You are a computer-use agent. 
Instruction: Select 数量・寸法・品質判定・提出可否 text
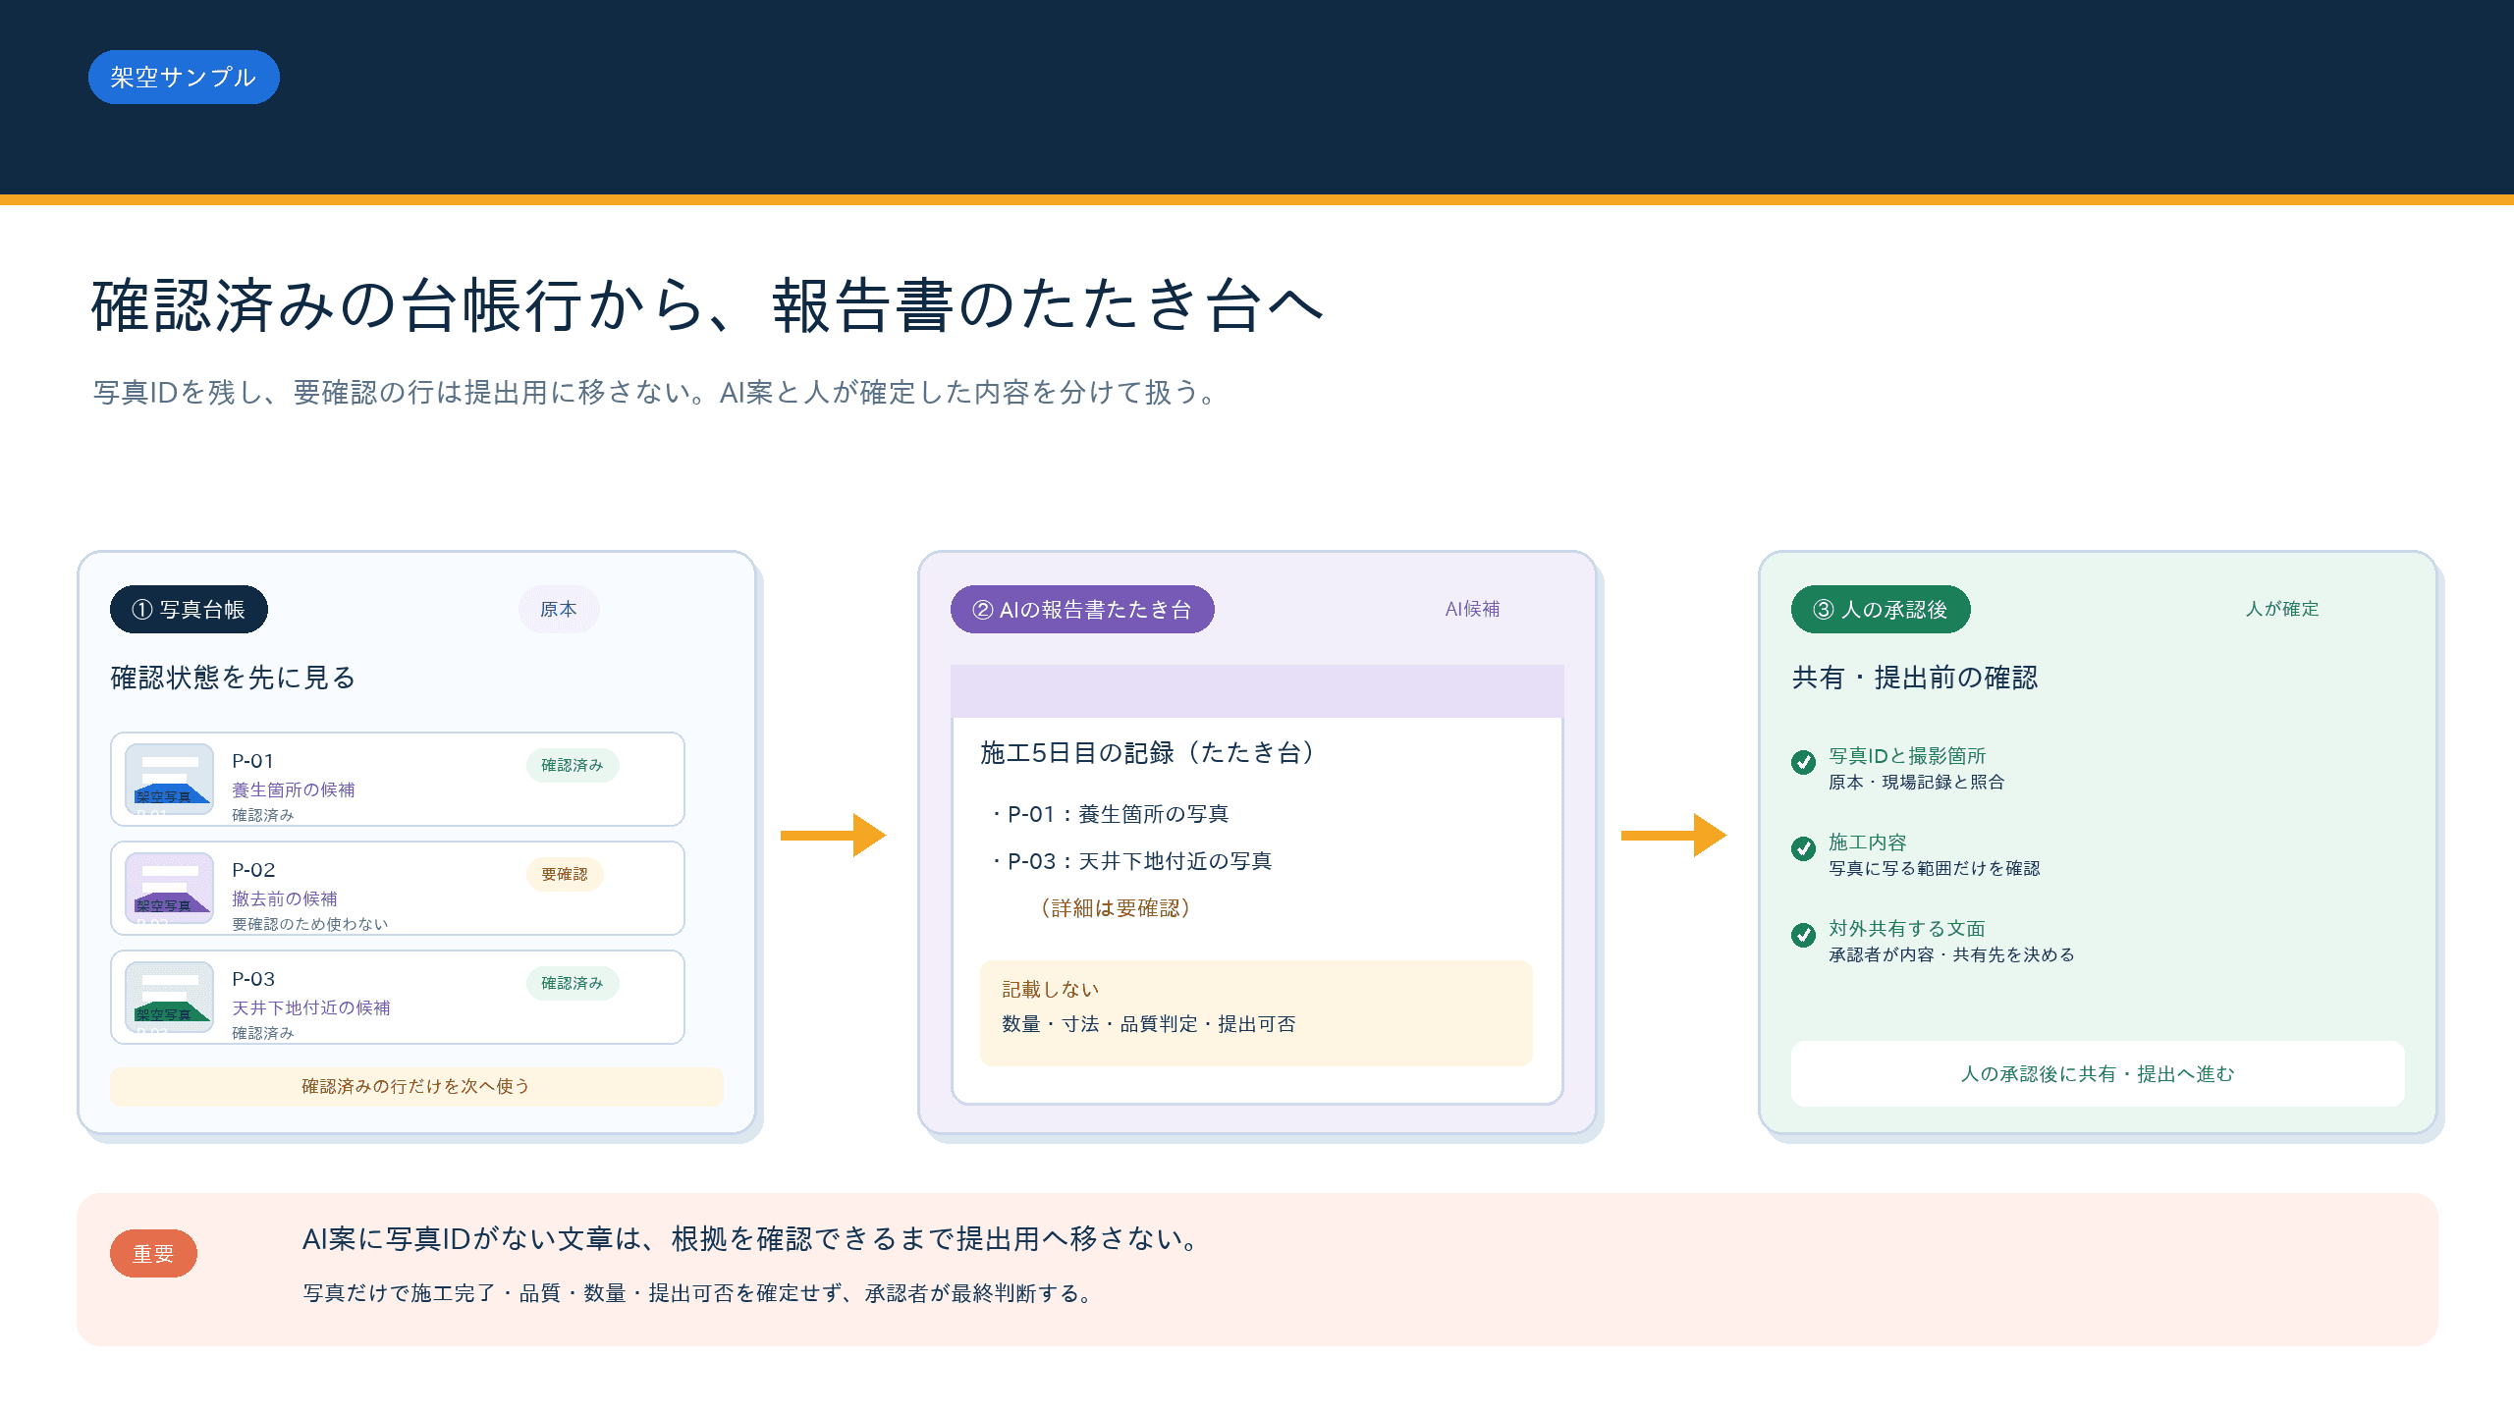(x=1149, y=1024)
